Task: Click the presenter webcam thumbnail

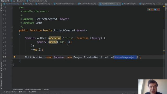Action: 153,87
